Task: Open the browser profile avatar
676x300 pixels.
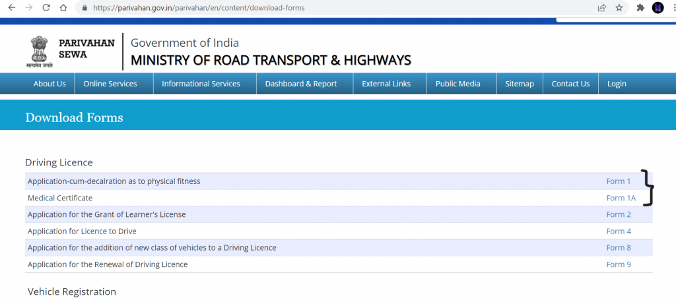Action: pyautogui.click(x=658, y=8)
